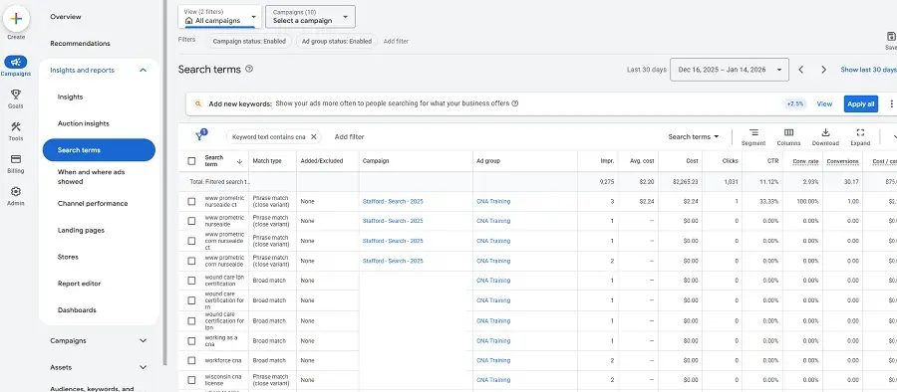
Task: Click the Ad group status: Enabled chip
Action: pos(337,41)
